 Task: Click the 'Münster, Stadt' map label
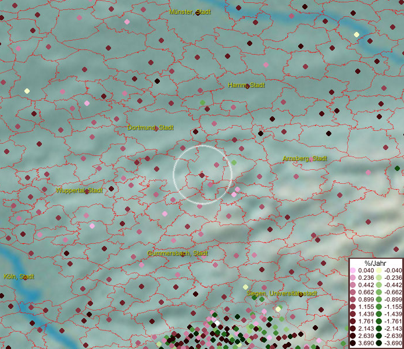point(190,12)
